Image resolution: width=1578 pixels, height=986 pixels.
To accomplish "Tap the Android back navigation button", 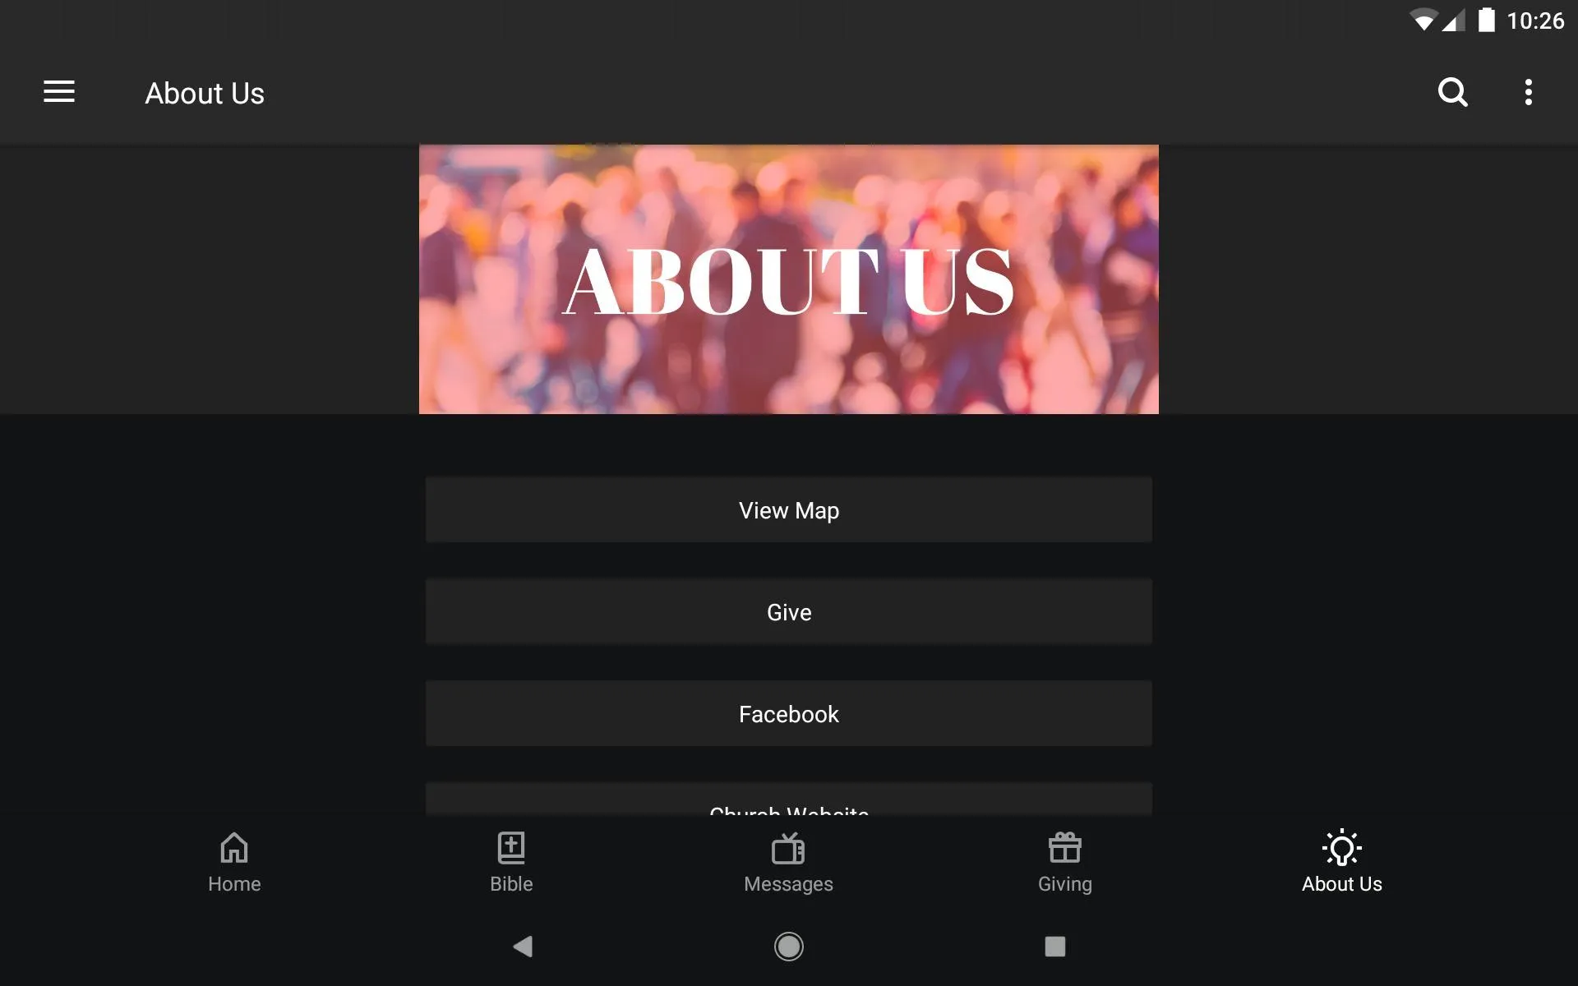I will (521, 947).
